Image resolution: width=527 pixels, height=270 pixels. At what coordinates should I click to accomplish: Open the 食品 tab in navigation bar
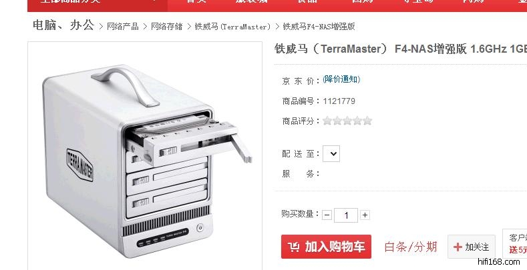pyautogui.click(x=307, y=2)
